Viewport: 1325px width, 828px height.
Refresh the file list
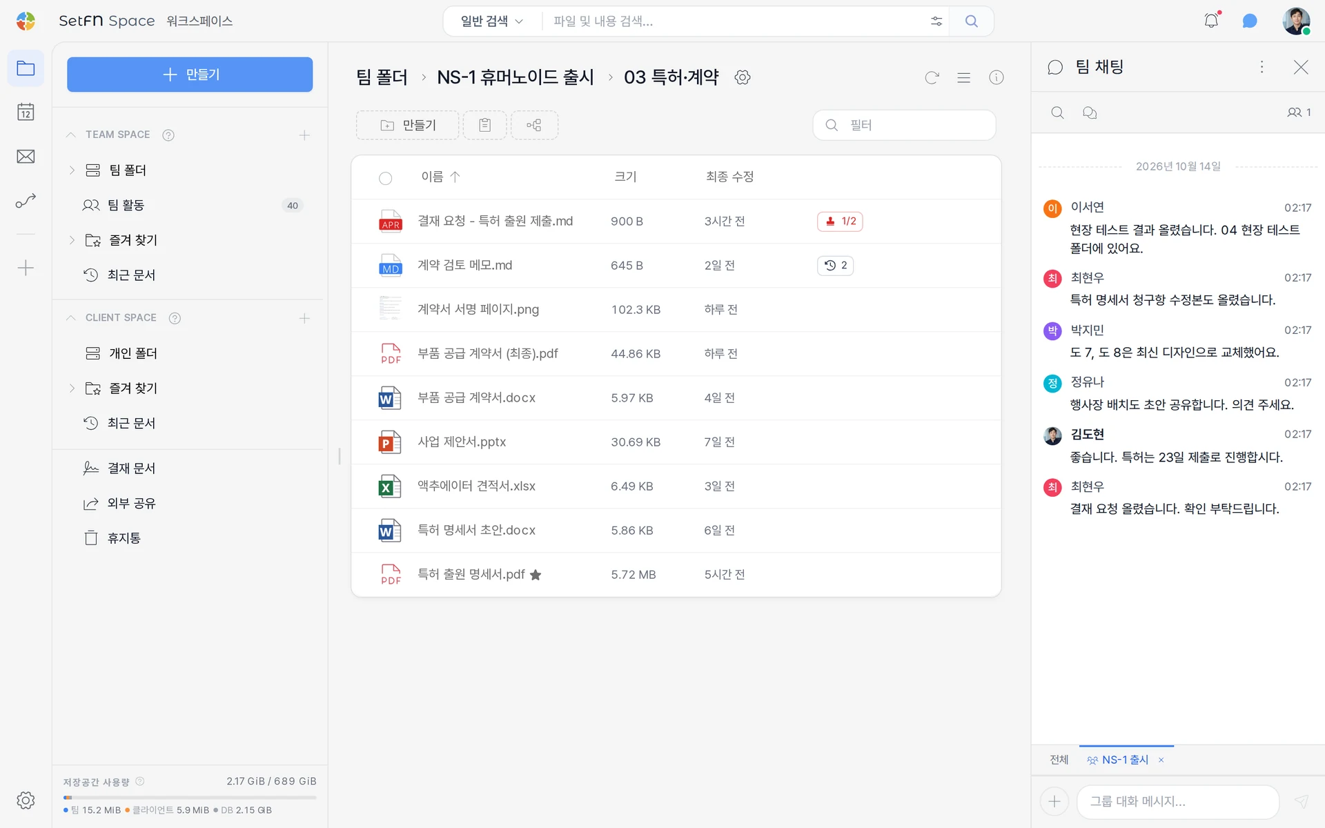point(932,77)
